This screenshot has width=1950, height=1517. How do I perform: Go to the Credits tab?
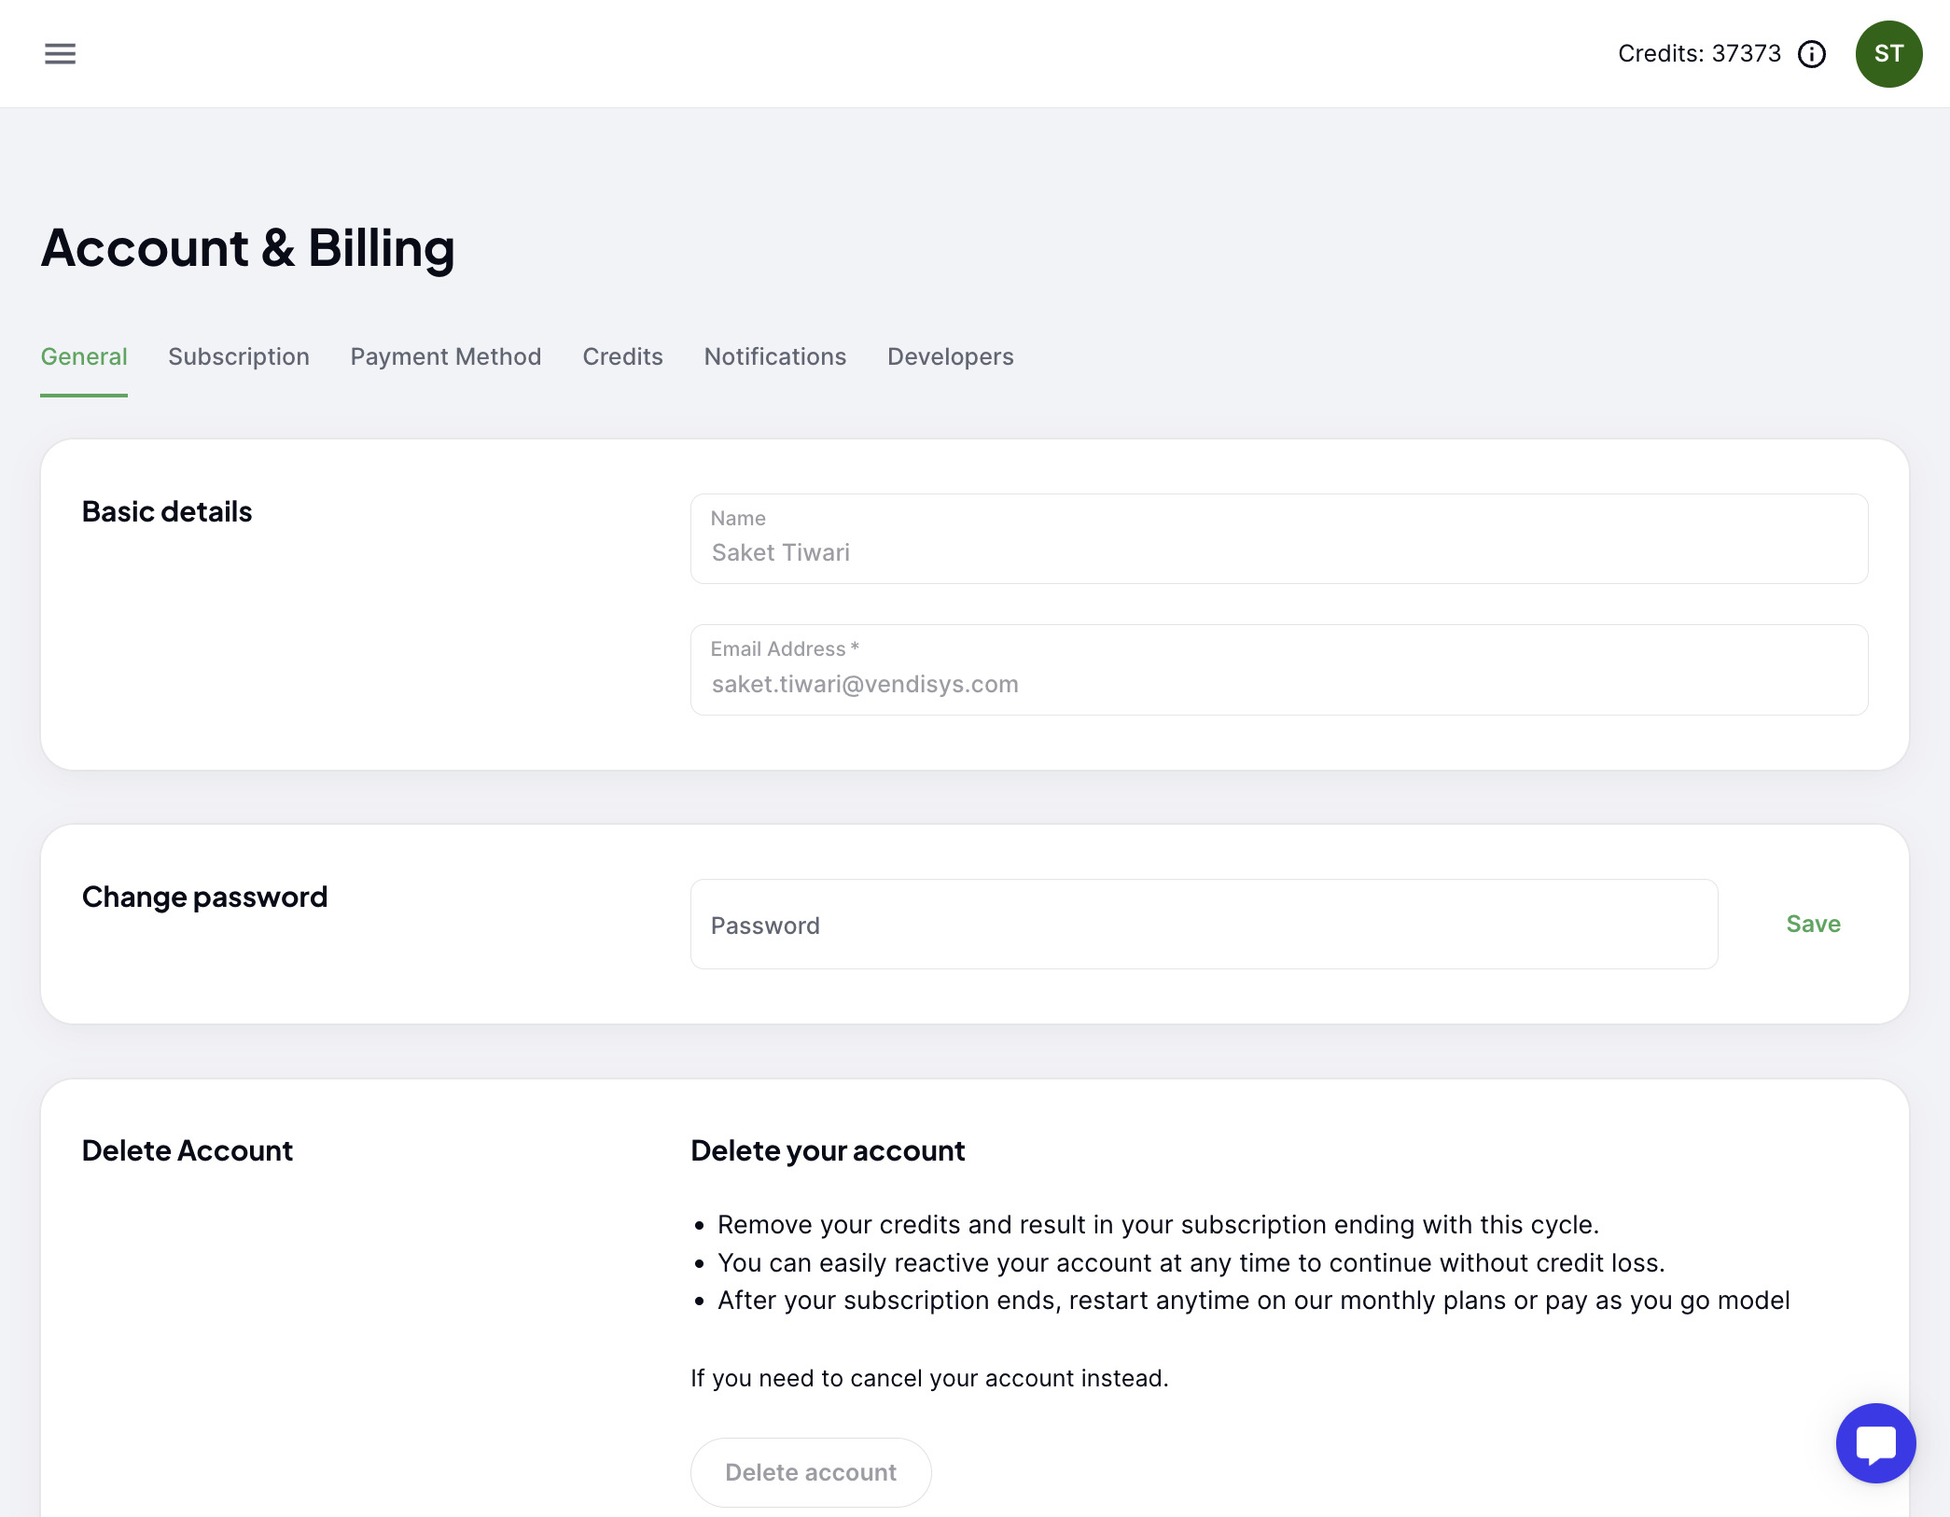[x=622, y=356]
